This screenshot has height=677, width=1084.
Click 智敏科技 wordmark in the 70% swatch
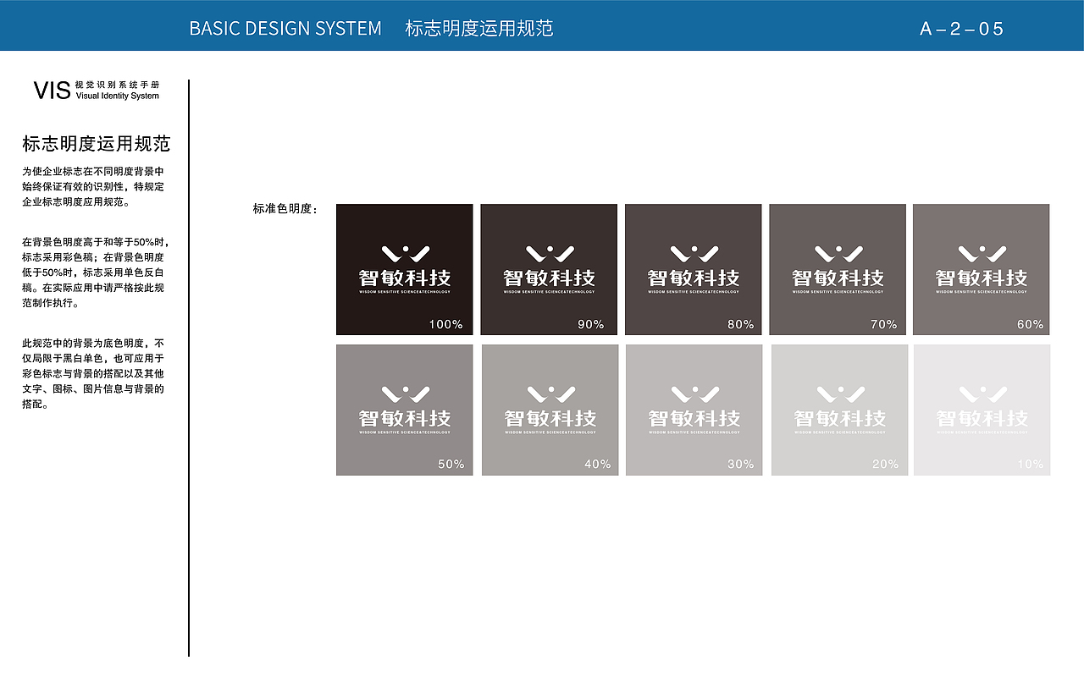click(x=838, y=278)
